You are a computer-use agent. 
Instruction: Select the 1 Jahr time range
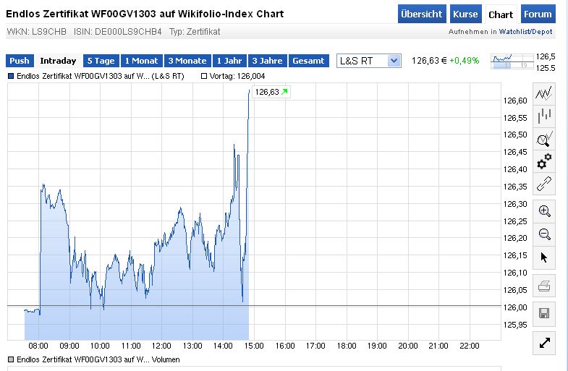pos(229,61)
